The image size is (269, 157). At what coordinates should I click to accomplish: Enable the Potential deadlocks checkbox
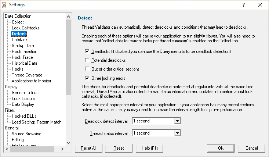[x=87, y=60]
